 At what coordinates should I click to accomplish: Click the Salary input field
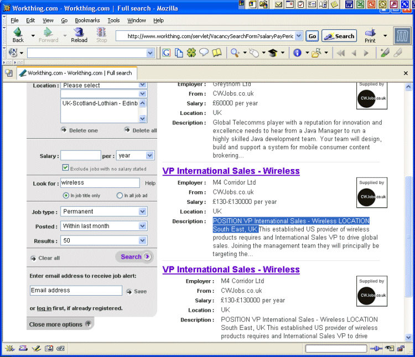[x=81, y=155]
